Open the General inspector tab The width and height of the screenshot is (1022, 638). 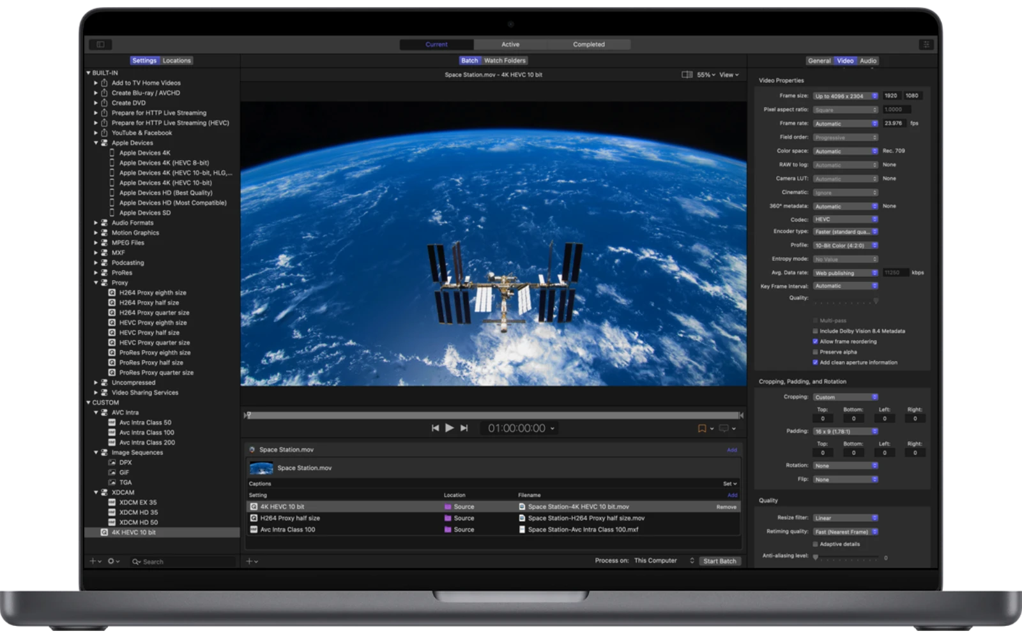(819, 61)
